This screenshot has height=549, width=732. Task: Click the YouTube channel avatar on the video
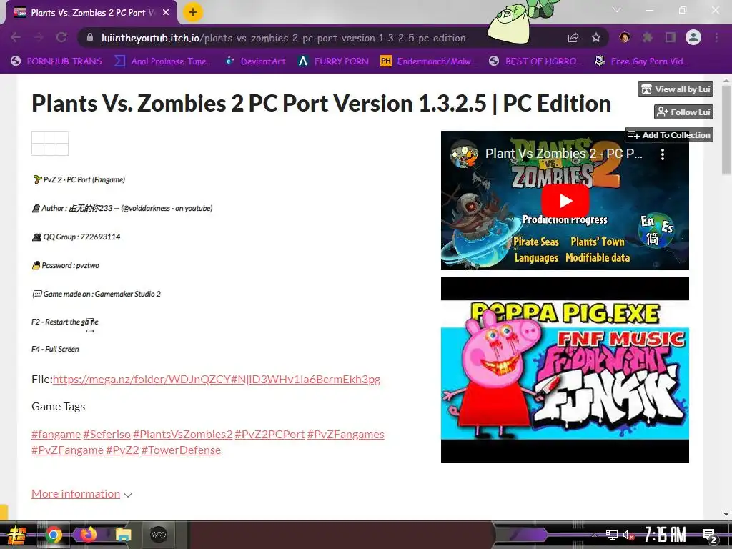(464, 154)
